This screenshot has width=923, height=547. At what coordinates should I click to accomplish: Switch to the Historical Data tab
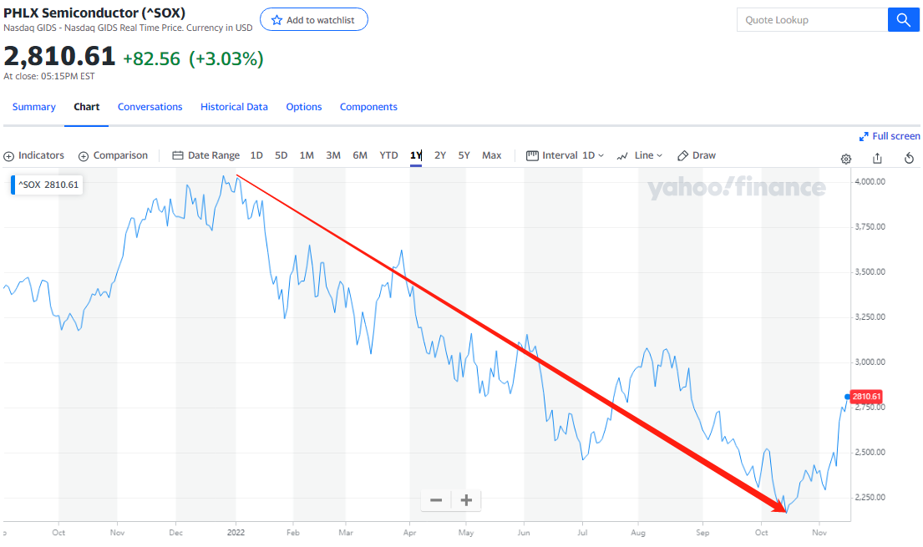234,107
